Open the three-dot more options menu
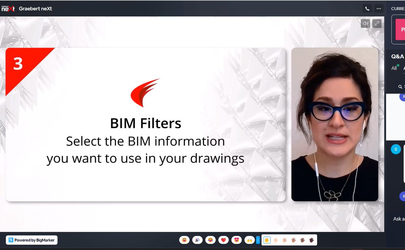 click(x=379, y=9)
